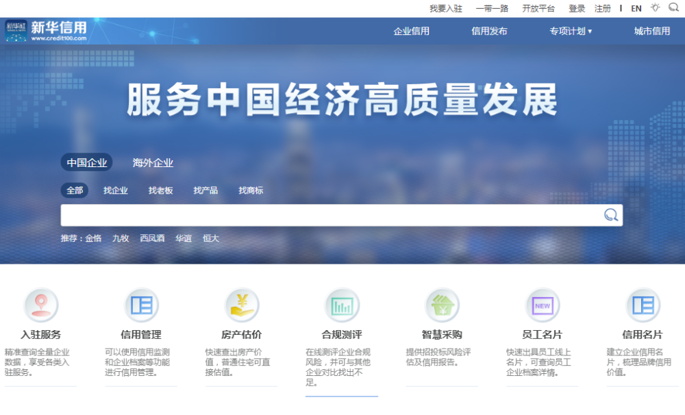The image size is (685, 415).
Task: Click the magnifier icon in the search box
Action: pos(610,215)
